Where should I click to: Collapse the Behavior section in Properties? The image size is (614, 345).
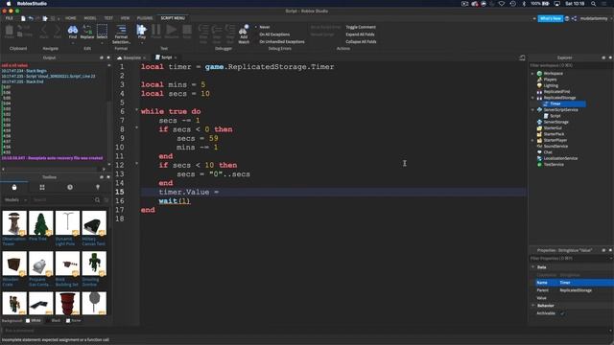tap(533, 306)
